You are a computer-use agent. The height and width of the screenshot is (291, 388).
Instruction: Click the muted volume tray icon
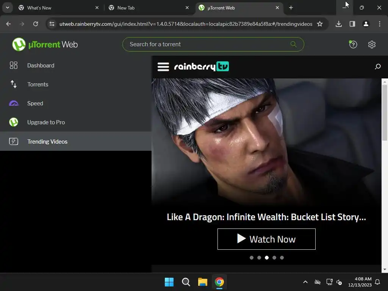(x=339, y=282)
